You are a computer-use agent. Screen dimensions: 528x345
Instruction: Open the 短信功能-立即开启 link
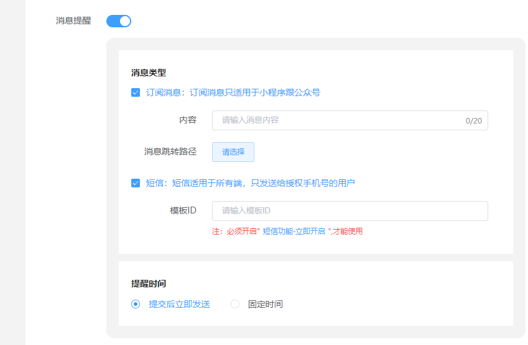coord(294,231)
